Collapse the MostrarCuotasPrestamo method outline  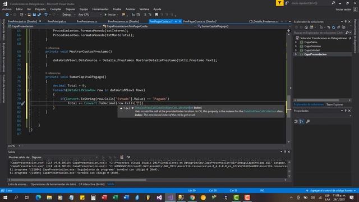pyautogui.click(x=29, y=52)
